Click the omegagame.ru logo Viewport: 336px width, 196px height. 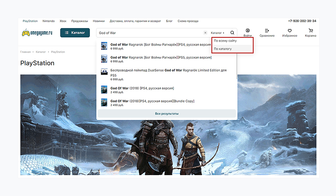pos(37,33)
